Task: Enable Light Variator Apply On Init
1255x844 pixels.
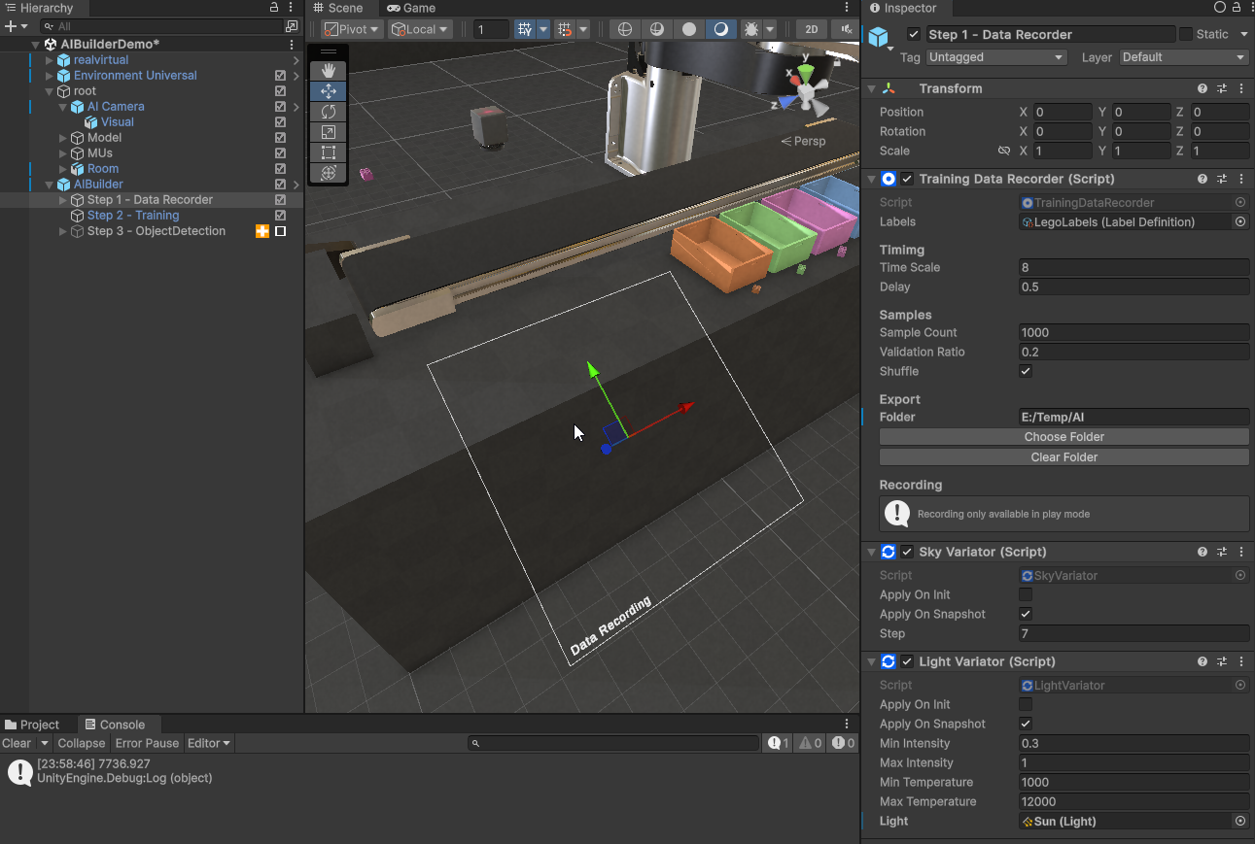Action: pyautogui.click(x=1026, y=704)
